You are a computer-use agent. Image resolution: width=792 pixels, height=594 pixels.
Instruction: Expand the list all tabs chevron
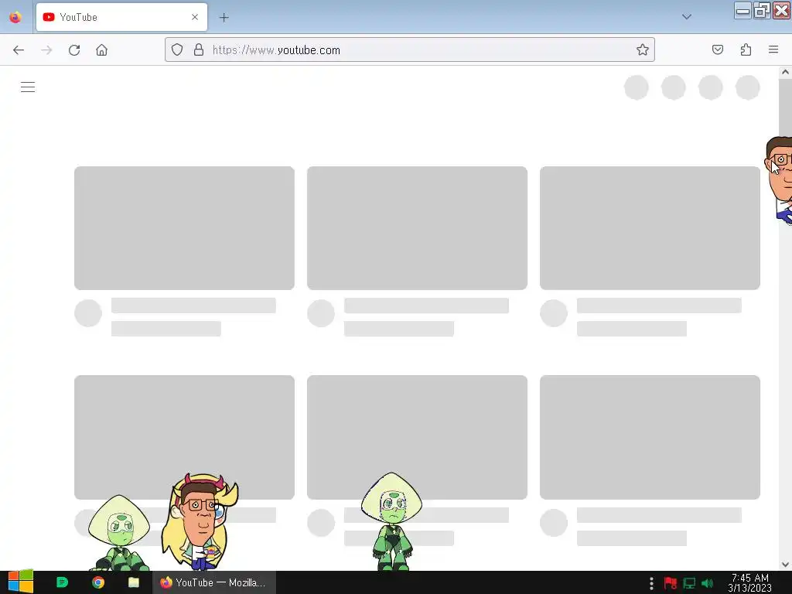[687, 17]
